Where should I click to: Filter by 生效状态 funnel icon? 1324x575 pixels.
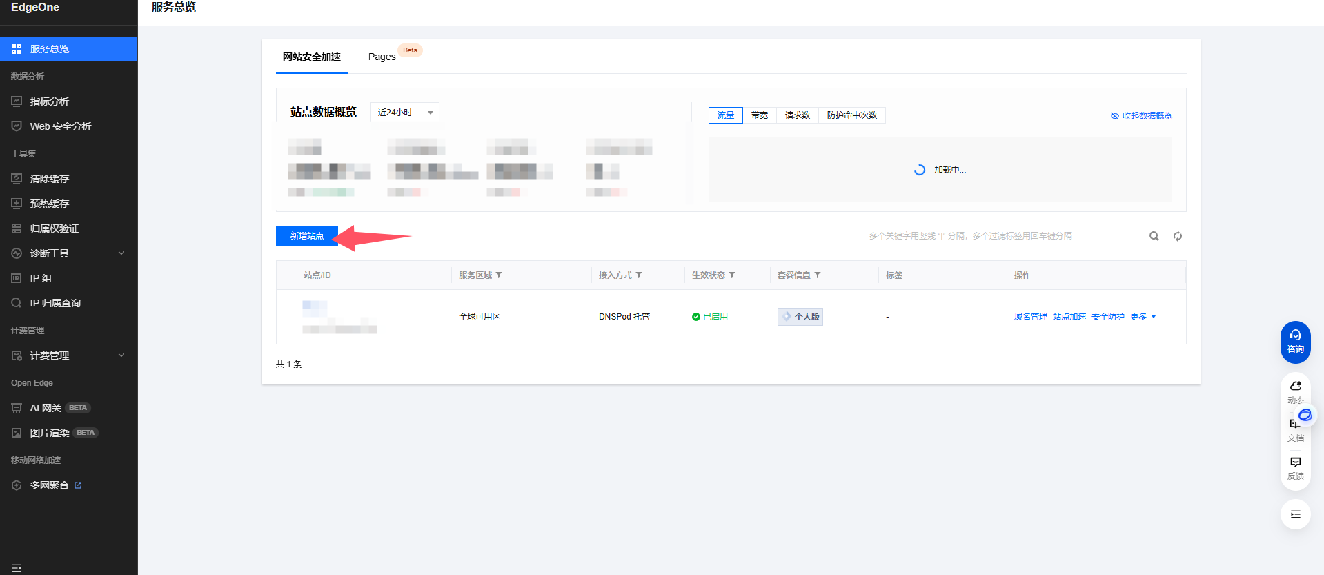click(732, 275)
